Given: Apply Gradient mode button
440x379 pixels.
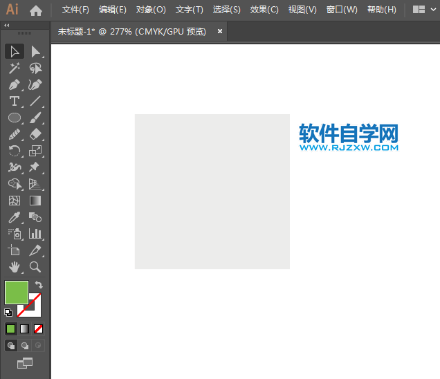Looking at the screenshot, I should click(24, 329).
